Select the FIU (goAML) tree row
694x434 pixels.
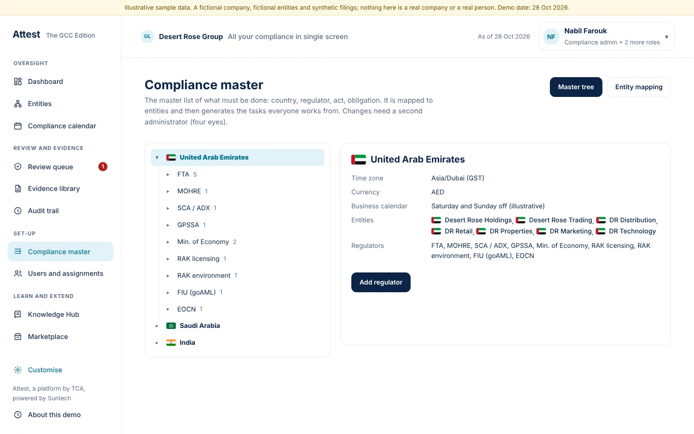coord(243,292)
